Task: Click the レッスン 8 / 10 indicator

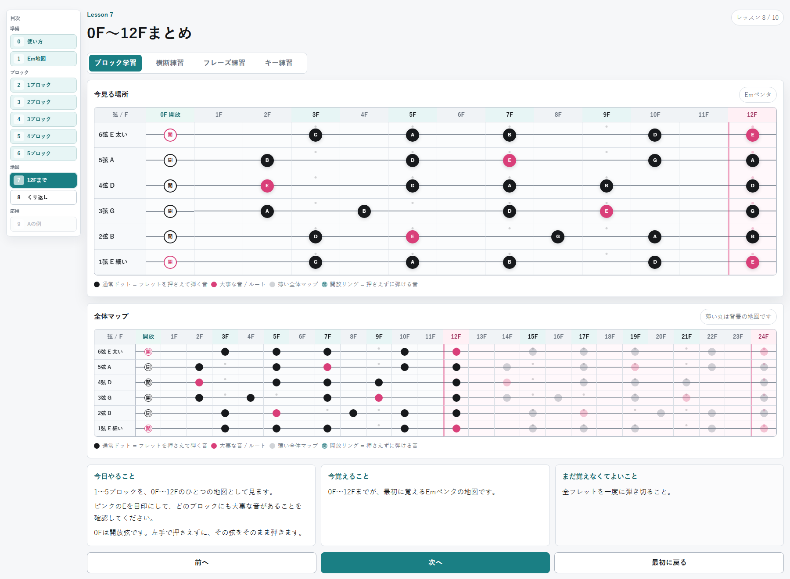Action: 758,18
